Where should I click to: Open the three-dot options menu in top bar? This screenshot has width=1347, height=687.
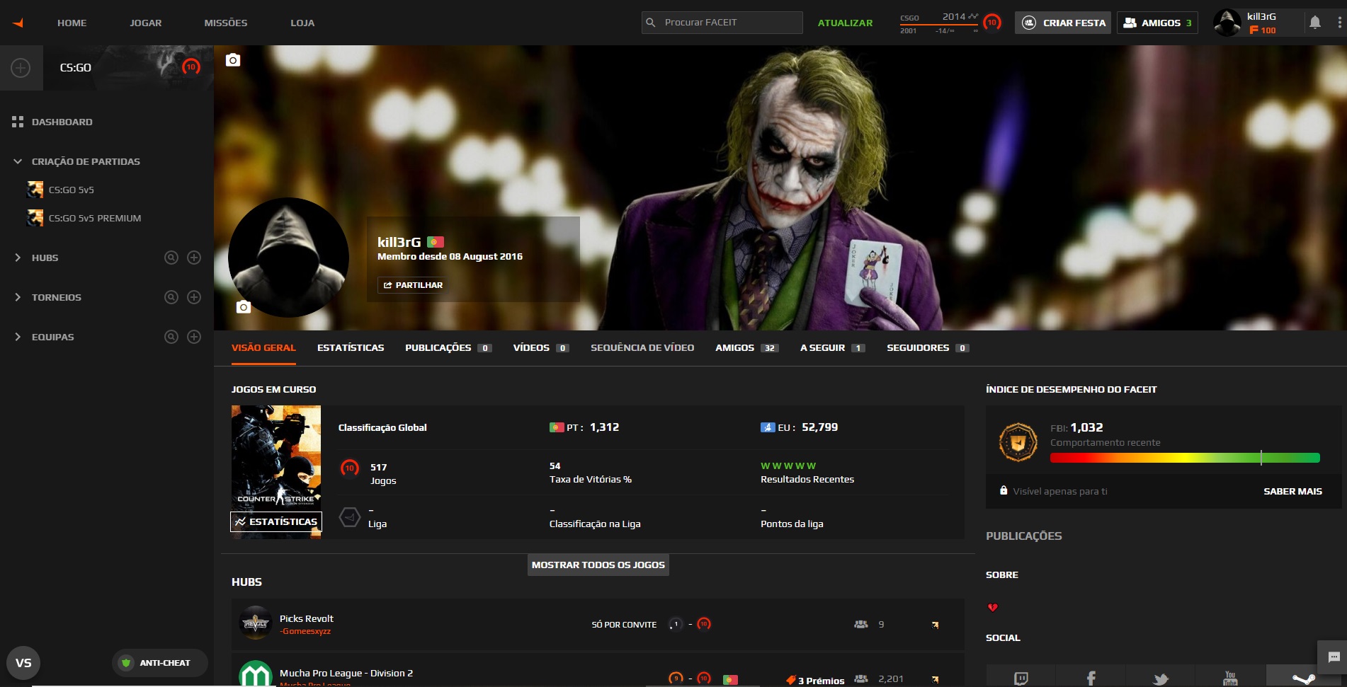[x=1339, y=23]
